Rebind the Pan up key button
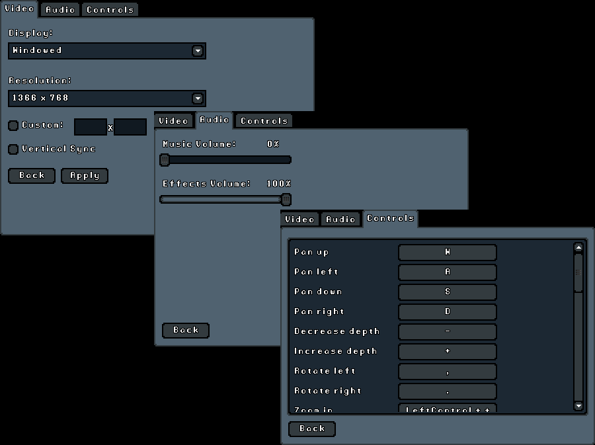This screenshot has height=445, width=595. tap(448, 253)
